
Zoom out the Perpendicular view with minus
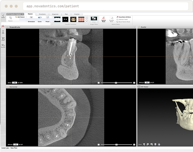[99, 83]
